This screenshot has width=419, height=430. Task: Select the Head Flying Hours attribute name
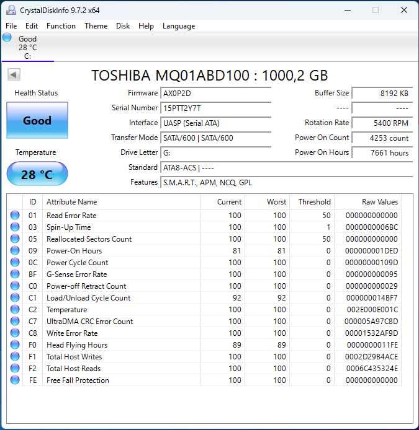click(77, 345)
